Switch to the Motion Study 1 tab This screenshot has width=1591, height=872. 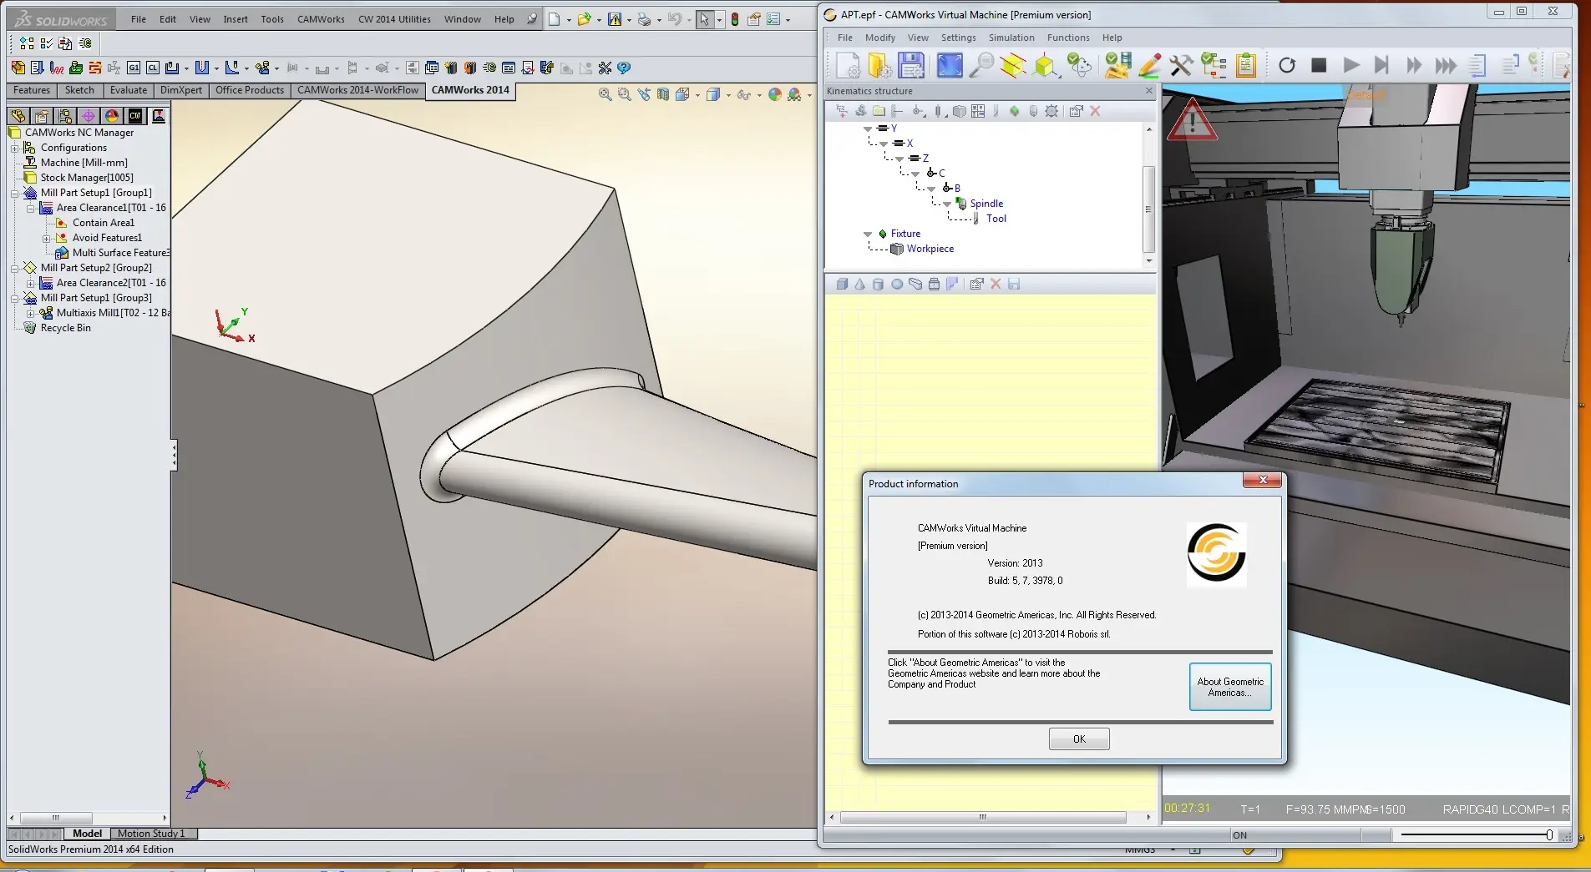pyautogui.click(x=151, y=834)
